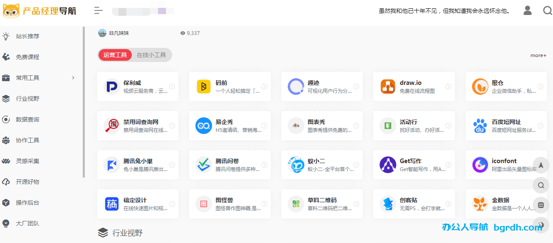Click the floating back-to-top arrow button
The width and height of the screenshot is (553, 243).
pyautogui.click(x=541, y=165)
